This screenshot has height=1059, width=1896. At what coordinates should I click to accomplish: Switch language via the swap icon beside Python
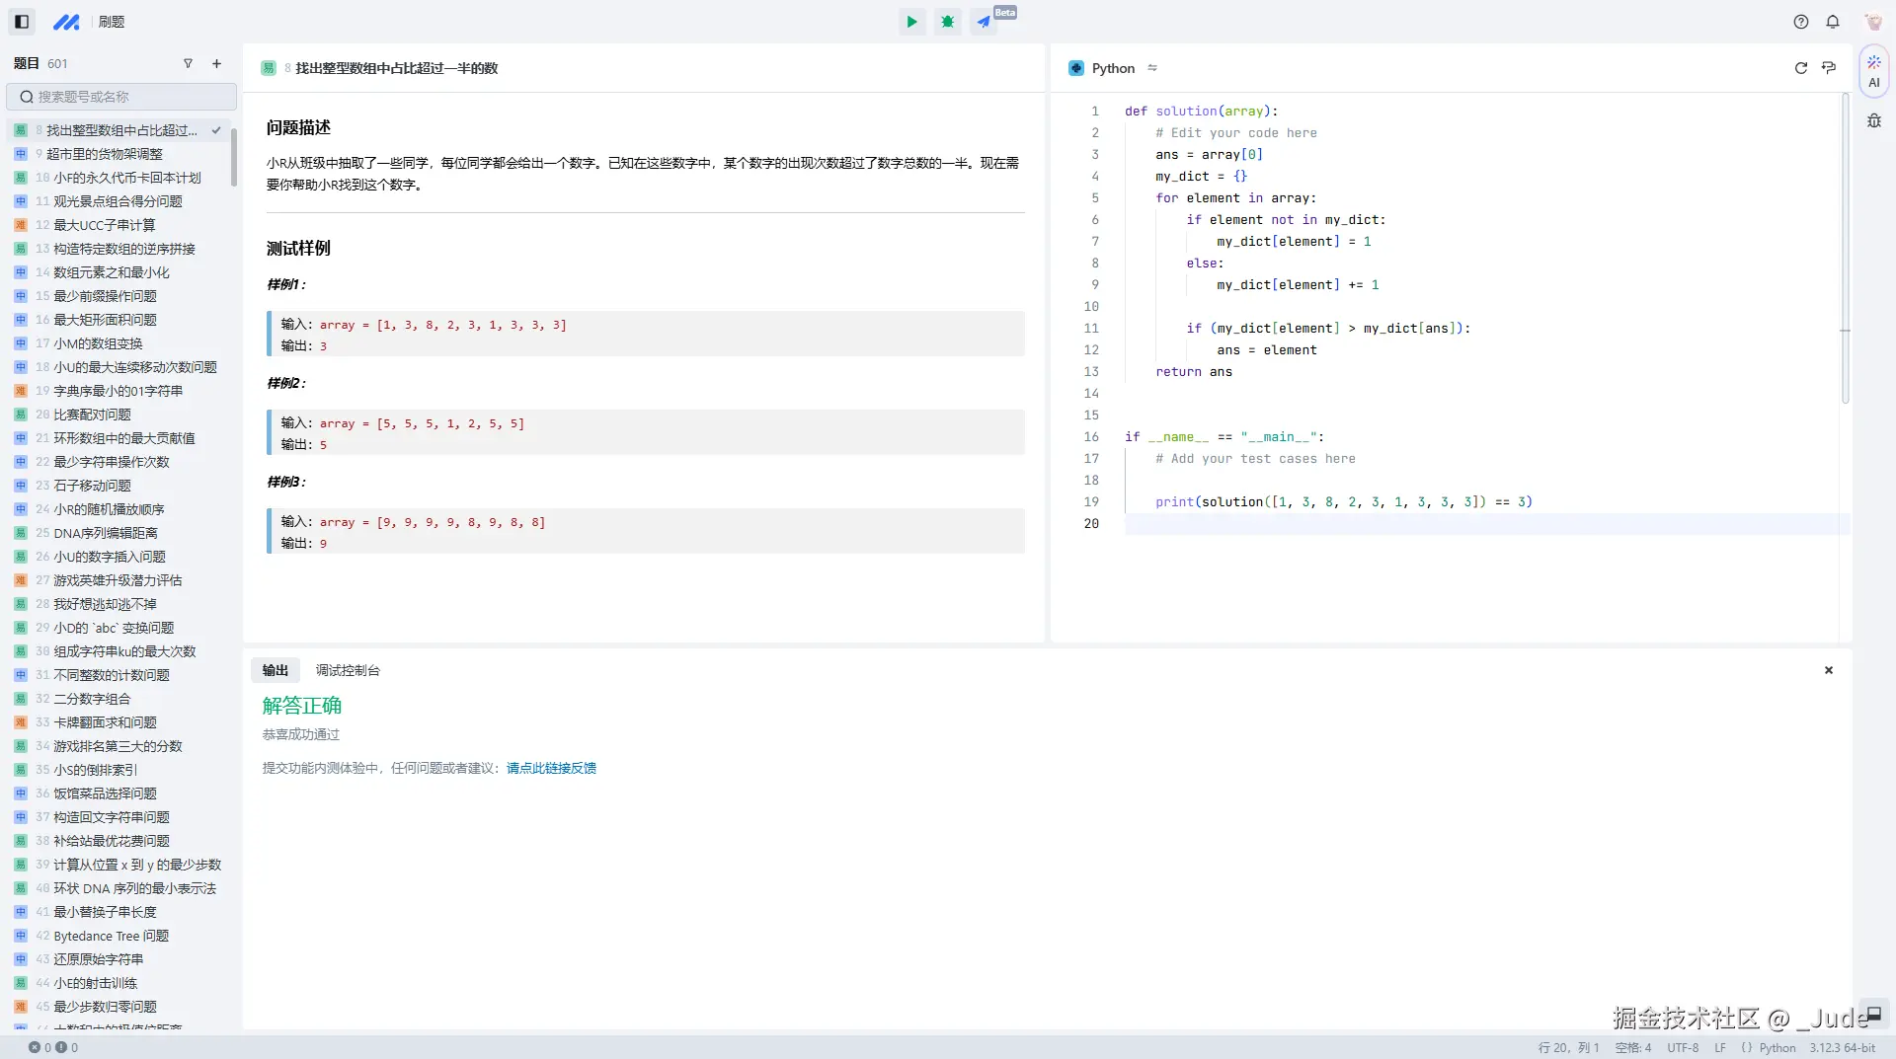[1152, 68]
